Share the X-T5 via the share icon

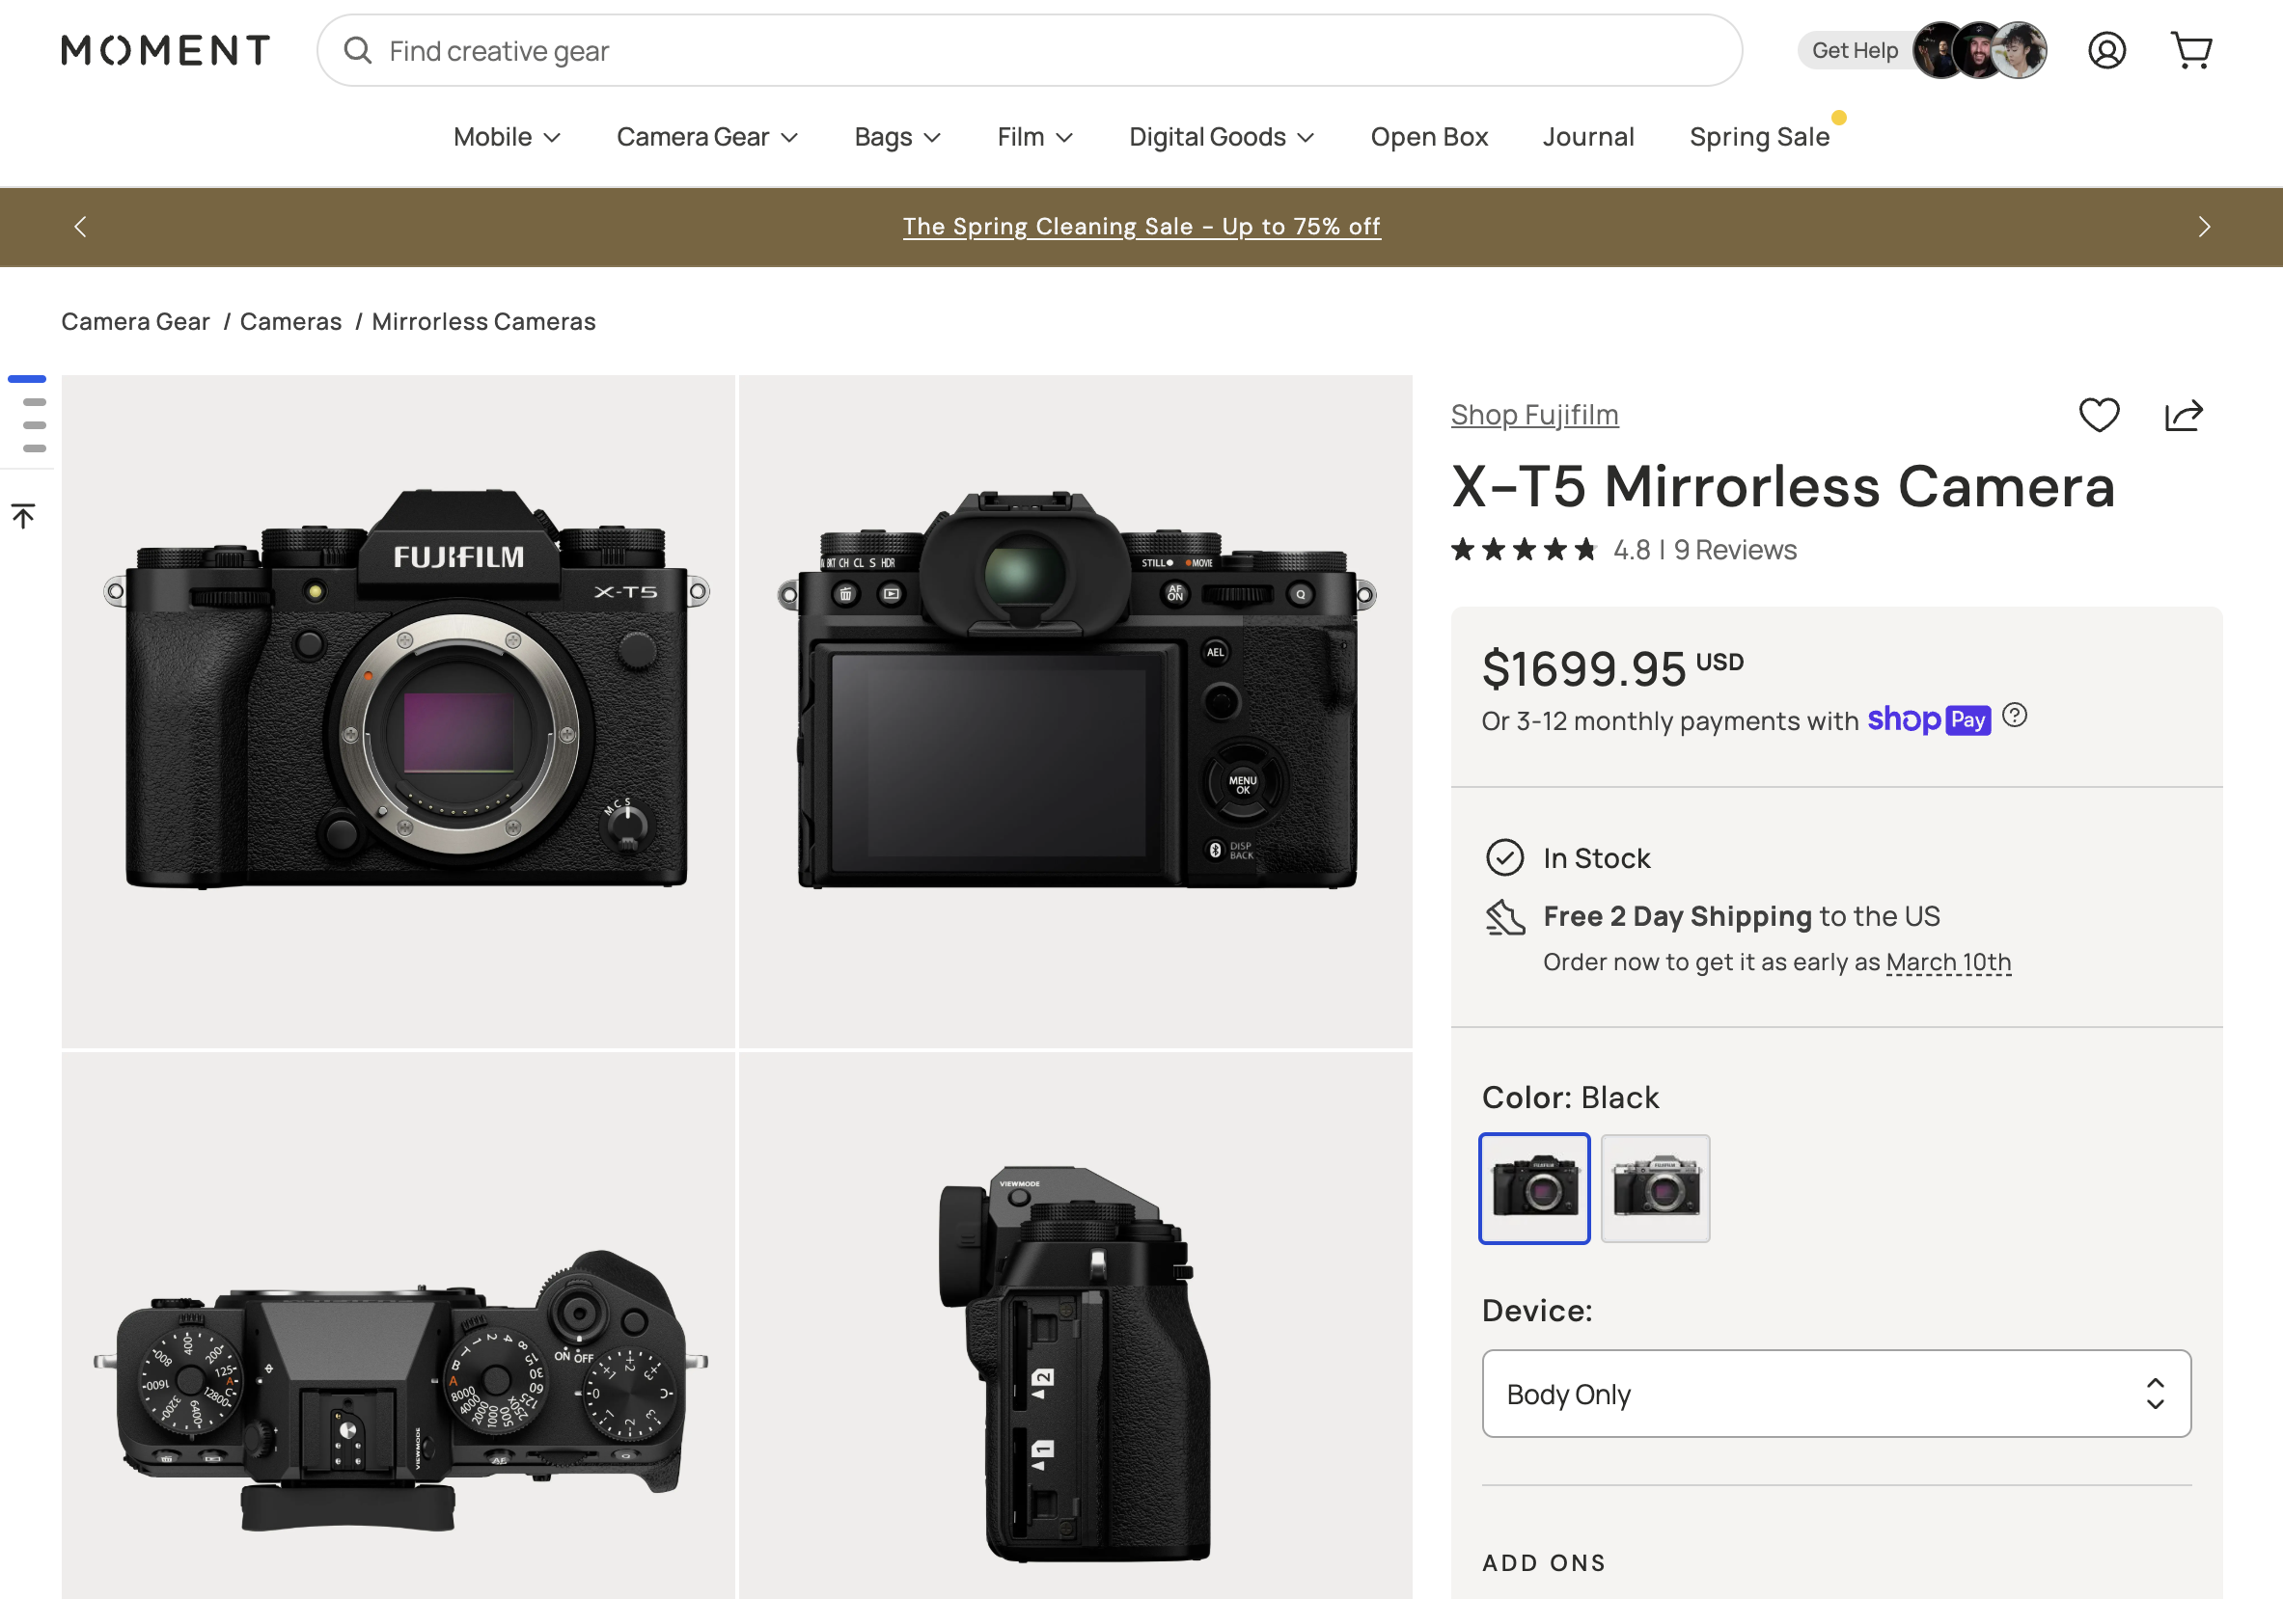[2184, 416]
